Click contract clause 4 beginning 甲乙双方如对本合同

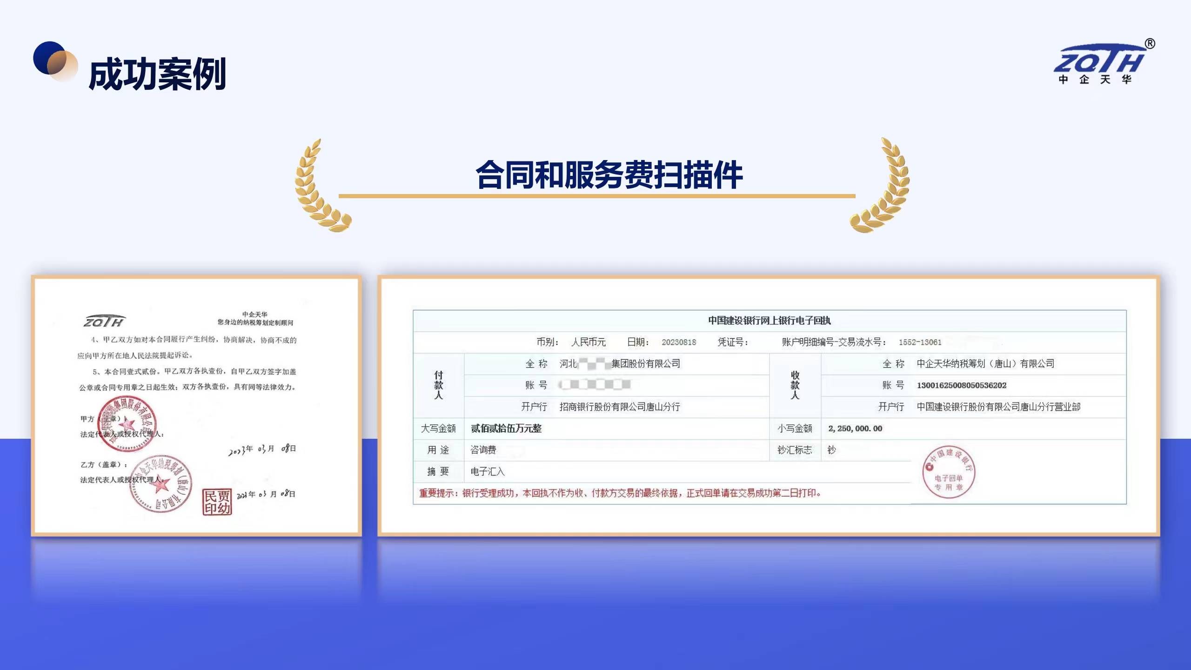(x=187, y=348)
